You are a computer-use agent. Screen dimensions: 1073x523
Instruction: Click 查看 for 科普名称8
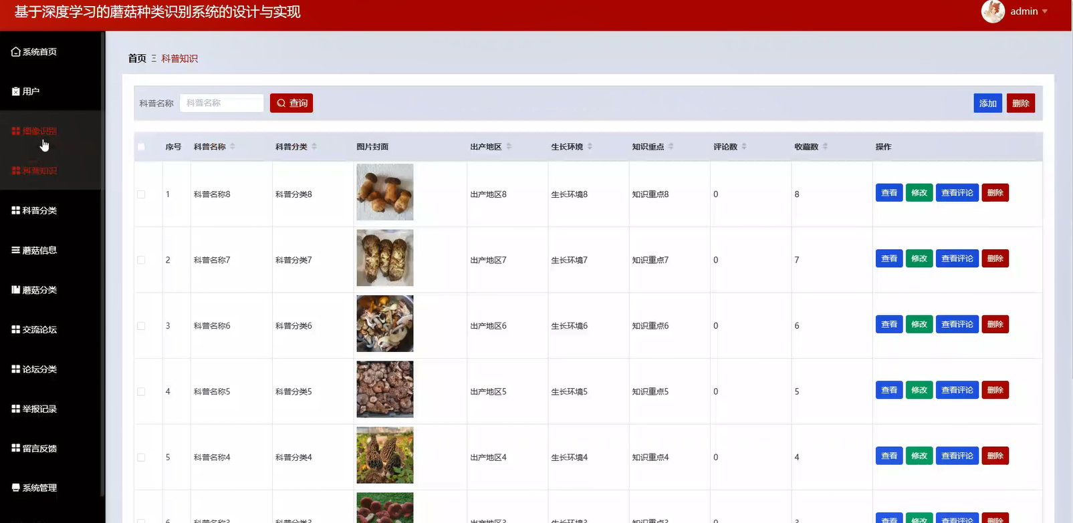pyautogui.click(x=889, y=193)
